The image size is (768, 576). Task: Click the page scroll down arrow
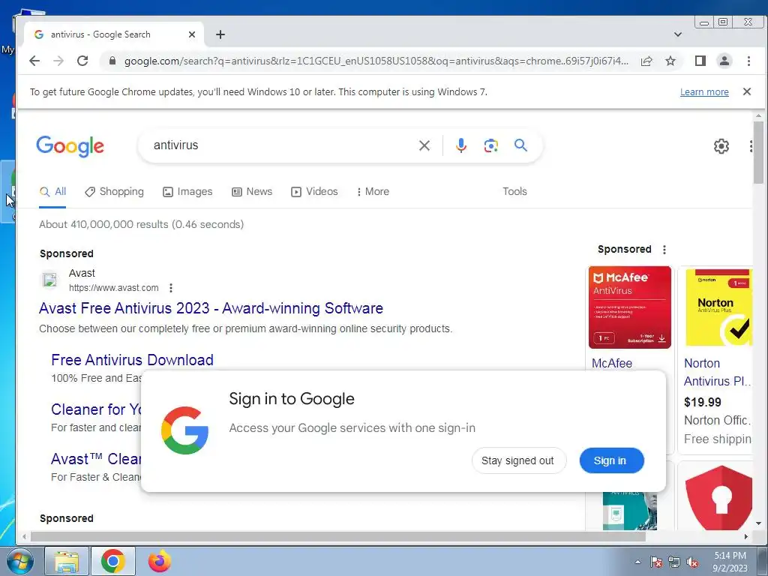pos(759,523)
